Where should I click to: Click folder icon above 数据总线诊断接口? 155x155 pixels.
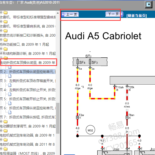point(5,31)
